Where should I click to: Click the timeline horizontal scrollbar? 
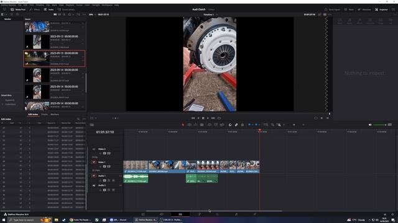(x=214, y=211)
